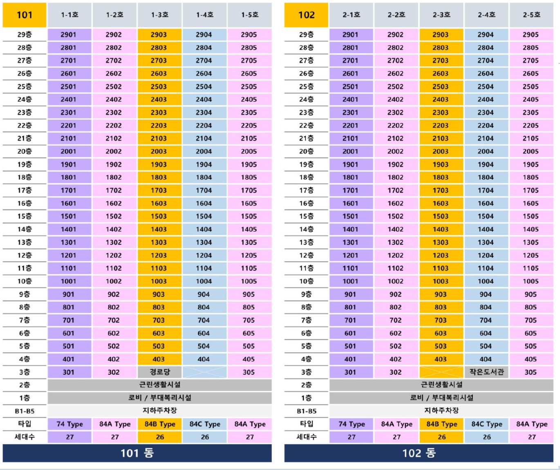Screen dimensions: 560x470
Task: Select the 1-1호 column header
Action: tap(69, 15)
